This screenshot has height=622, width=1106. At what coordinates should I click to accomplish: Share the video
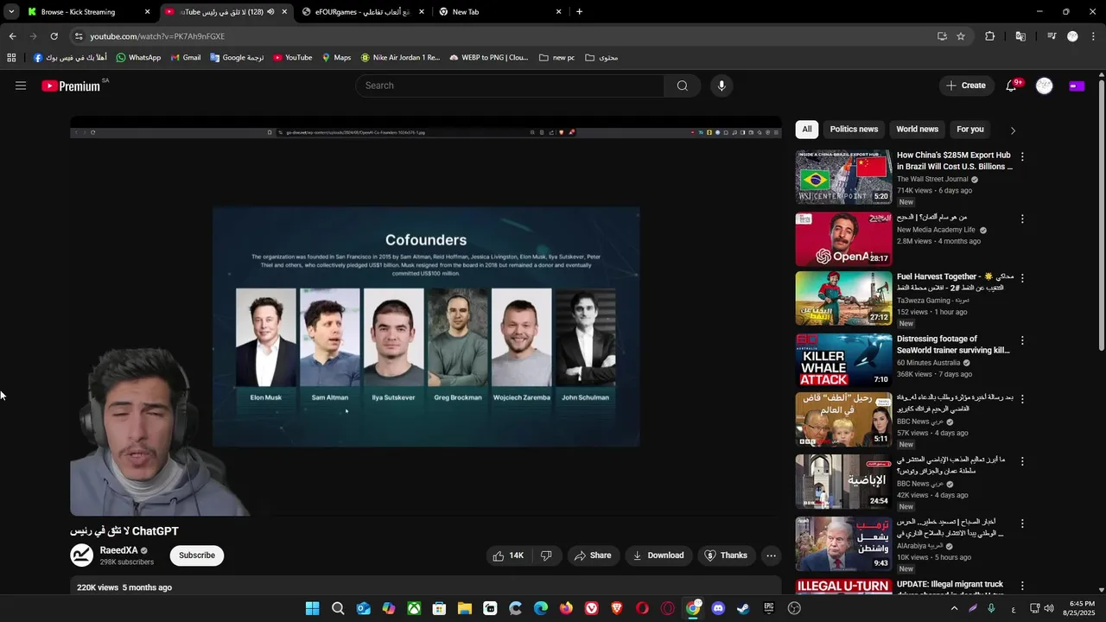click(x=593, y=555)
